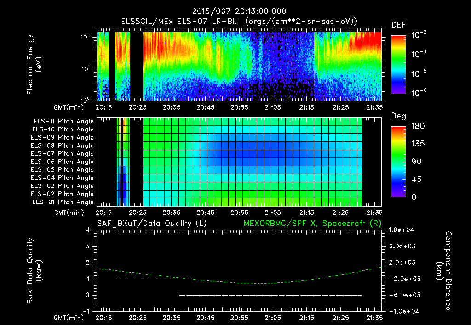471x325 pixels.
Task: Click the ELS-08 Pitch Angle row label
Action: [x=63, y=146]
